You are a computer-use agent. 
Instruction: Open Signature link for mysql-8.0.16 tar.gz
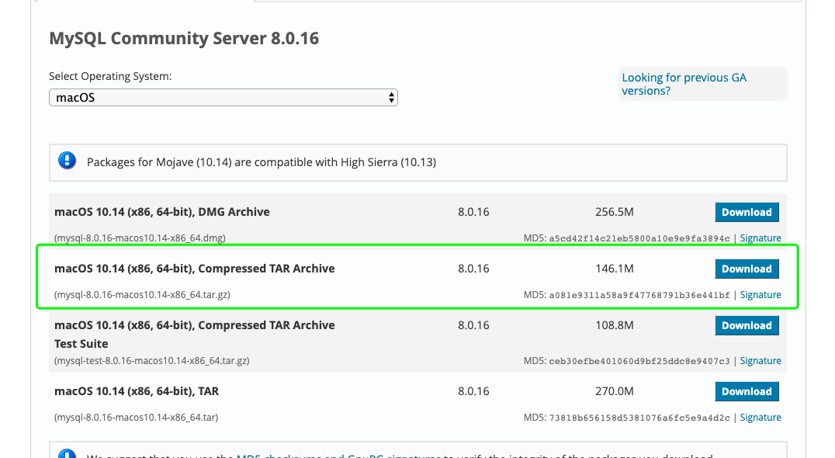point(760,294)
